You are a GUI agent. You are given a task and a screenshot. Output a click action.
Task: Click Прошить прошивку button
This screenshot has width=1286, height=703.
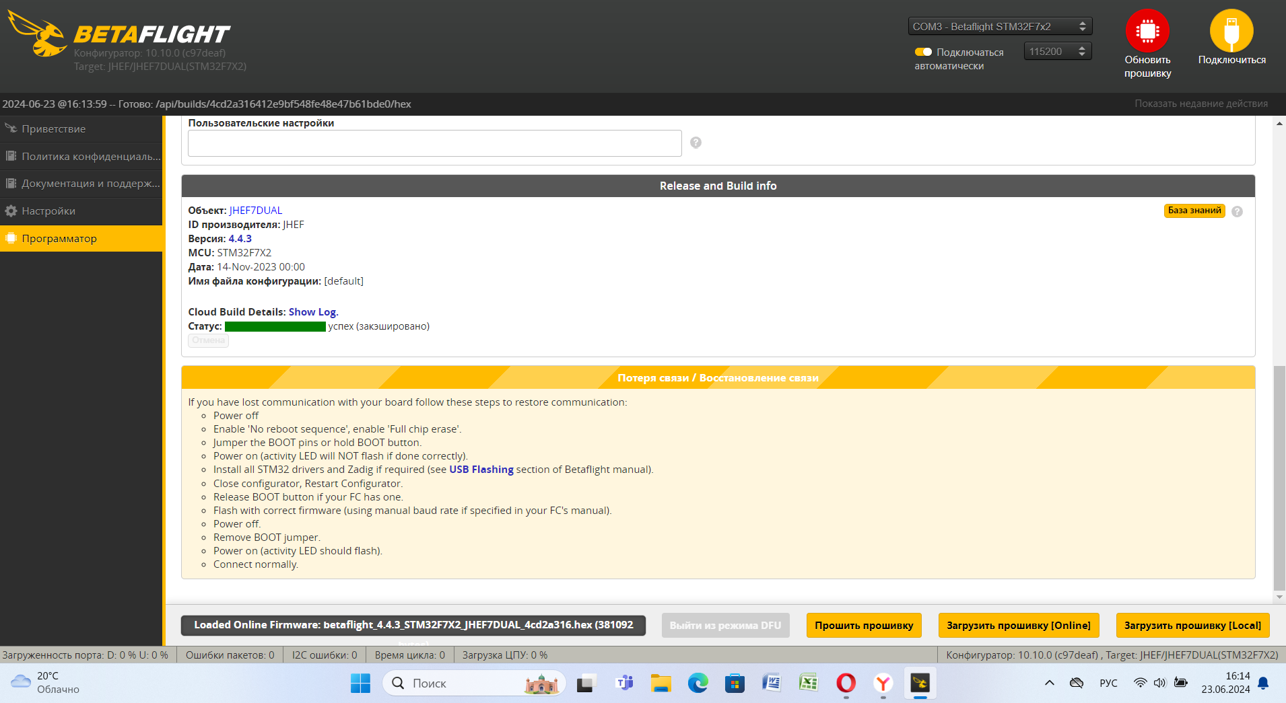coord(864,625)
